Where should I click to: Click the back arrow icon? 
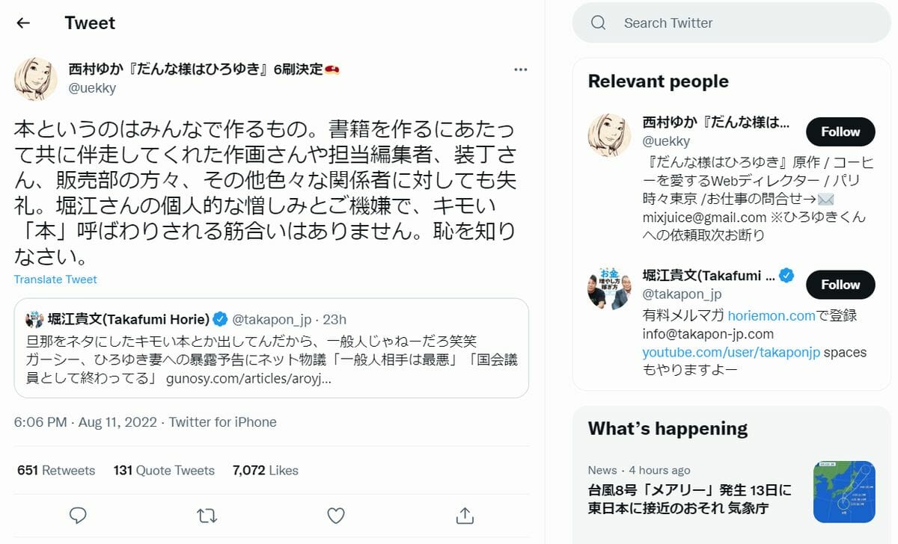pos(23,23)
